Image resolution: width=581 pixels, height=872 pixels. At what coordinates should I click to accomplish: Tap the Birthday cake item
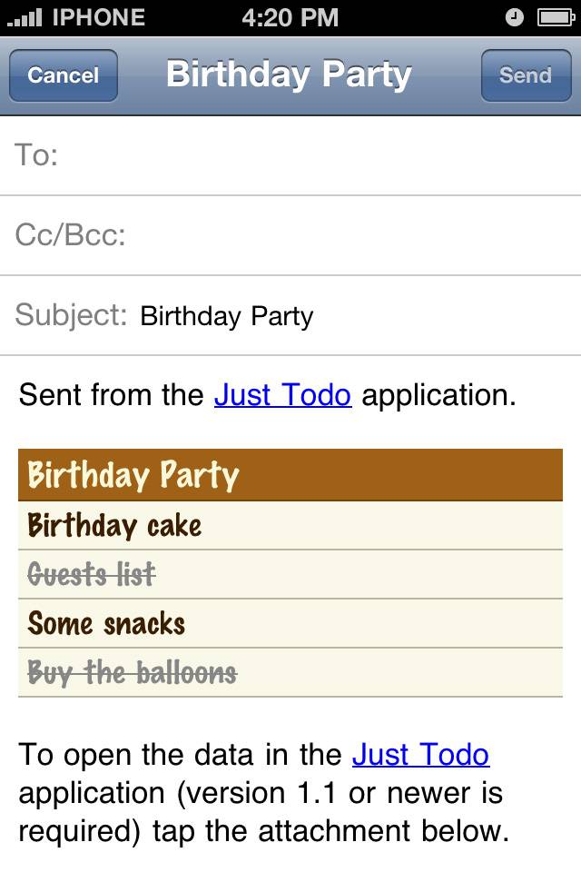(x=290, y=526)
